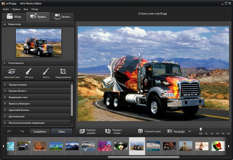Open the Обзор menu
Screen dimensions: 233x160
pyautogui.click(x=35, y=9)
